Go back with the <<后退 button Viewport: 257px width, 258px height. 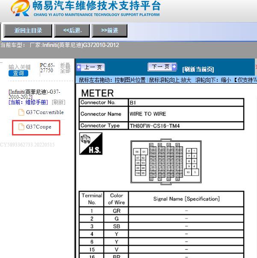point(72,31)
